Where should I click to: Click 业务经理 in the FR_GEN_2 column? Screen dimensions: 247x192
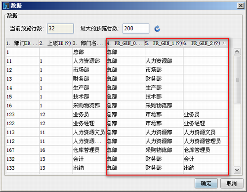[x=195, y=124]
